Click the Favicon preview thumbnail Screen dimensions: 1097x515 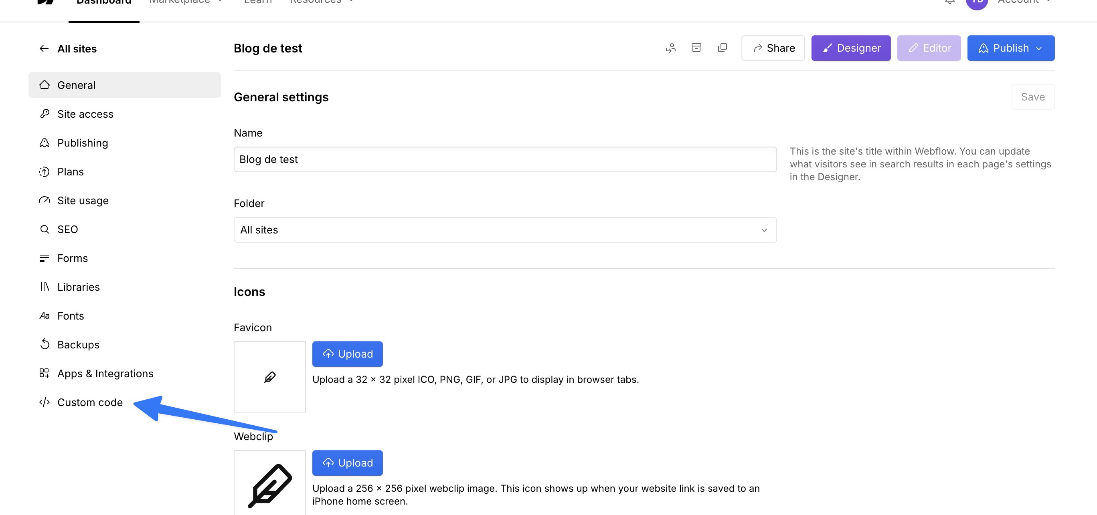pos(269,377)
